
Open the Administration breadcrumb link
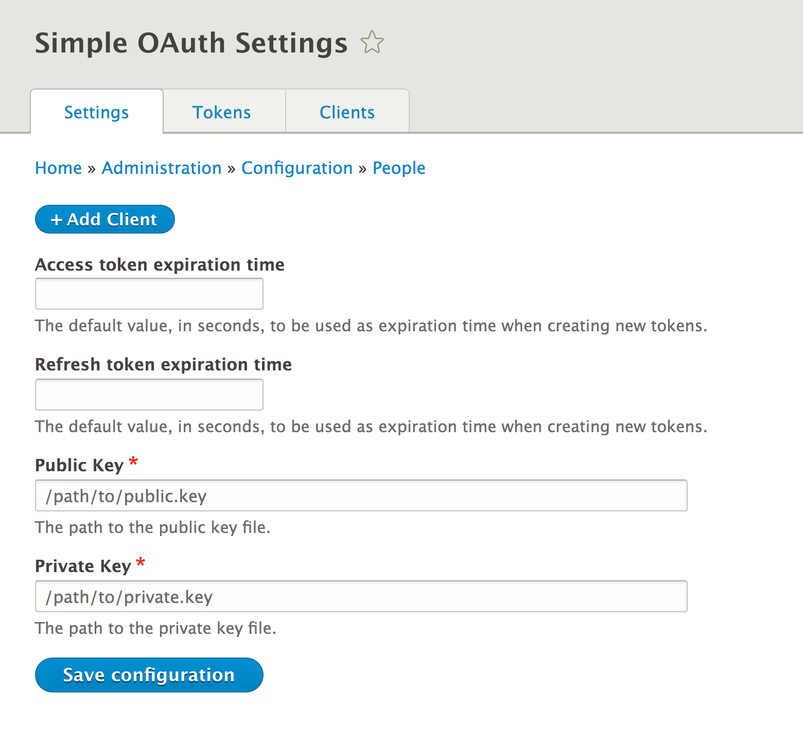point(162,168)
